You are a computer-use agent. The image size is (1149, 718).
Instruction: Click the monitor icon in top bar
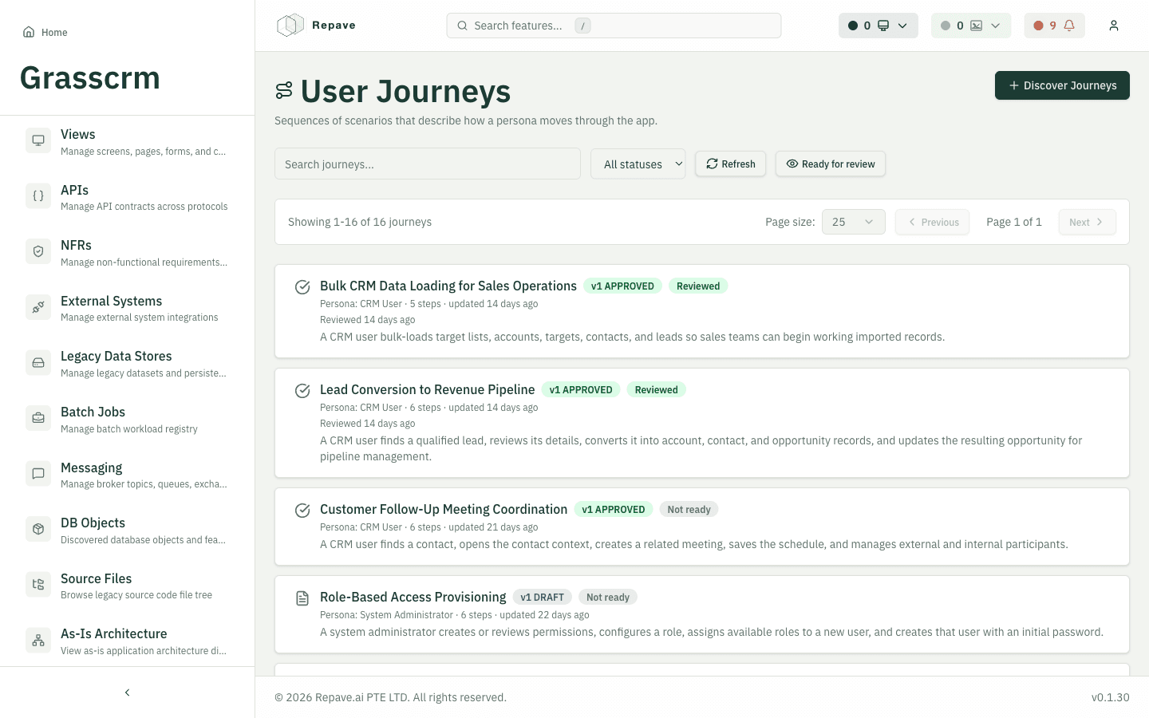tap(883, 26)
